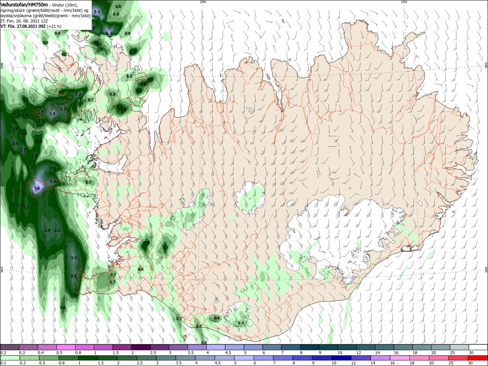
Task: Click the 2.3 precipitation value
Action: (57, 231)
